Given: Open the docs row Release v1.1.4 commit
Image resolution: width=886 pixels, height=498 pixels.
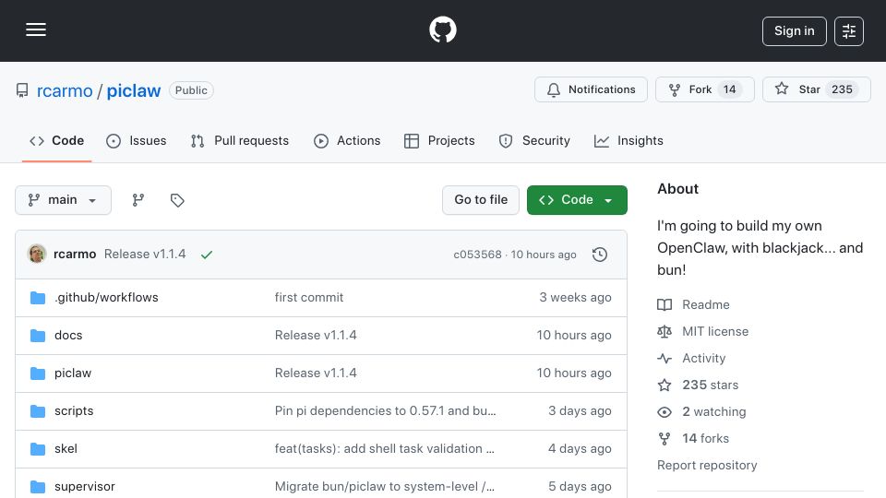Looking at the screenshot, I should (316, 336).
